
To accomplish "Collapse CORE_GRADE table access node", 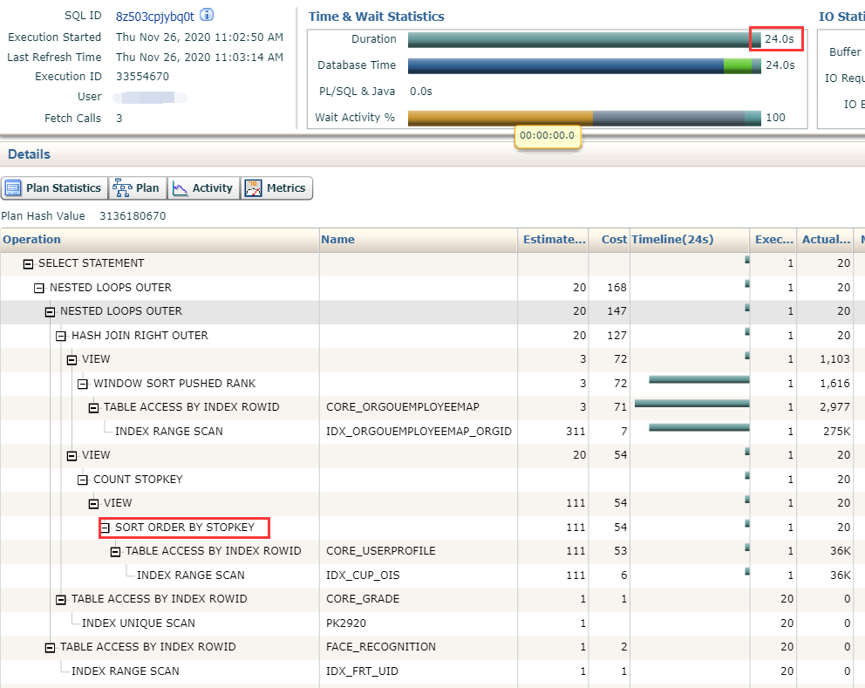I will click(x=61, y=599).
